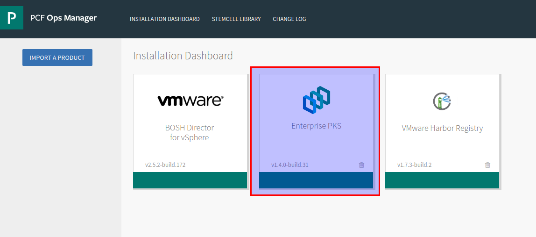
Task: Click the green status bar on BOSH tile
Action: (x=190, y=180)
